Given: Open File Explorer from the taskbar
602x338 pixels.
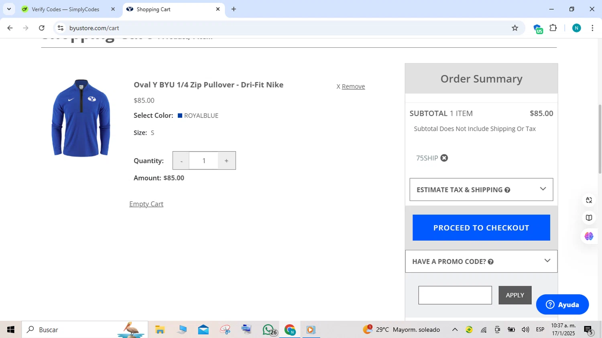Looking at the screenshot, I should click(x=160, y=330).
